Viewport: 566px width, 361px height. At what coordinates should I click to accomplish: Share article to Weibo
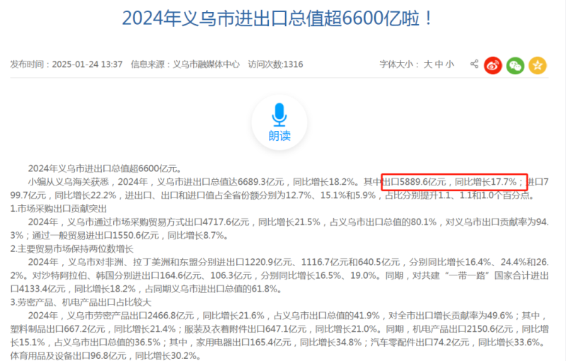click(x=493, y=64)
